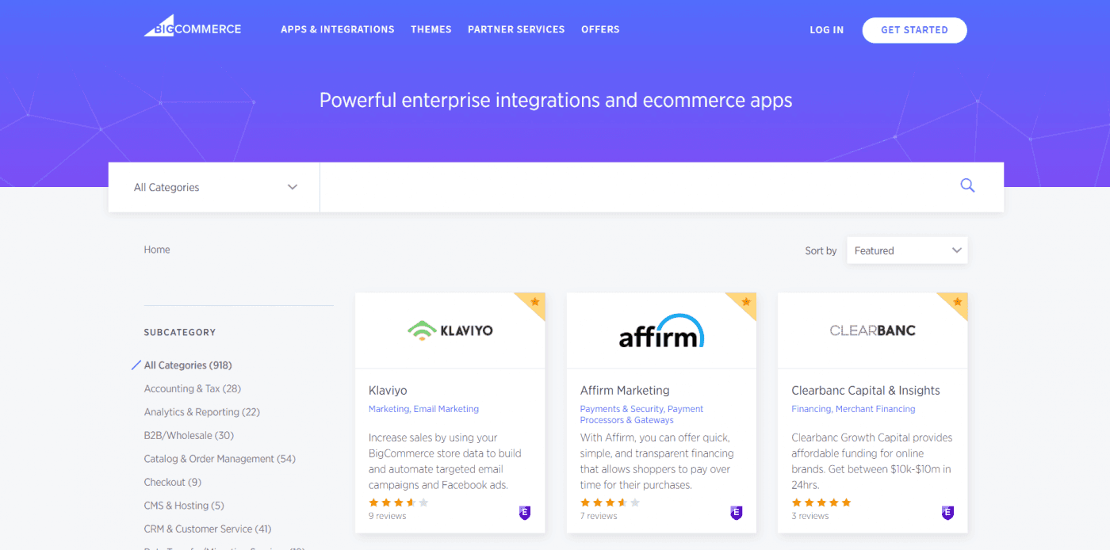1110x550 pixels.
Task: Open the Klaviyo app title
Action: point(388,390)
